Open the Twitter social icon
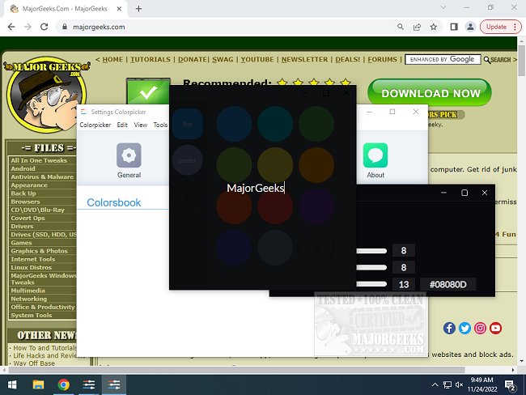This screenshot has height=395, width=526. click(x=464, y=328)
